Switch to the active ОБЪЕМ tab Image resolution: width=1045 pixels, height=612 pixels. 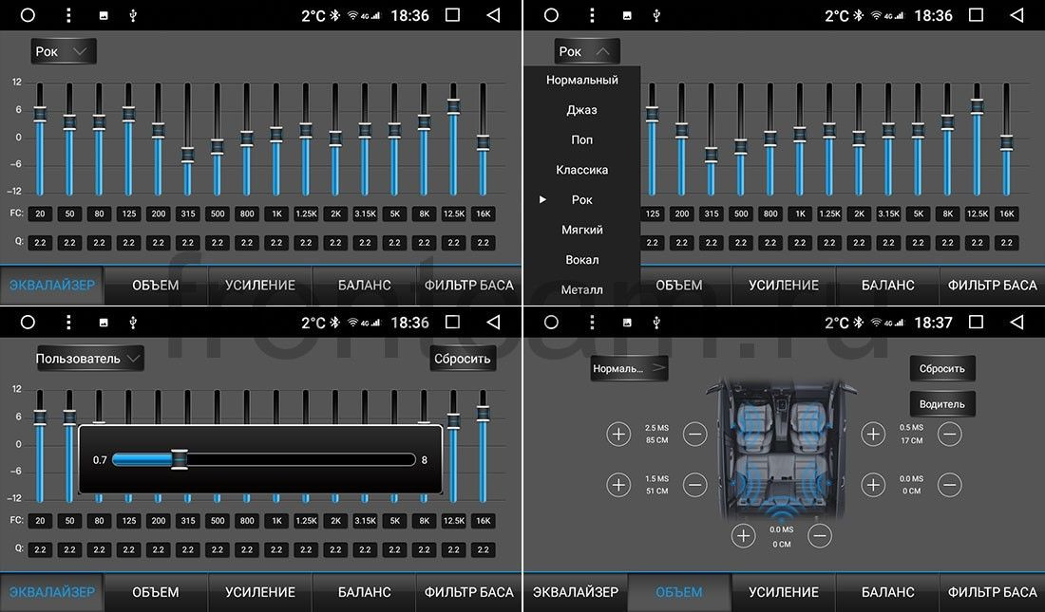[679, 592]
